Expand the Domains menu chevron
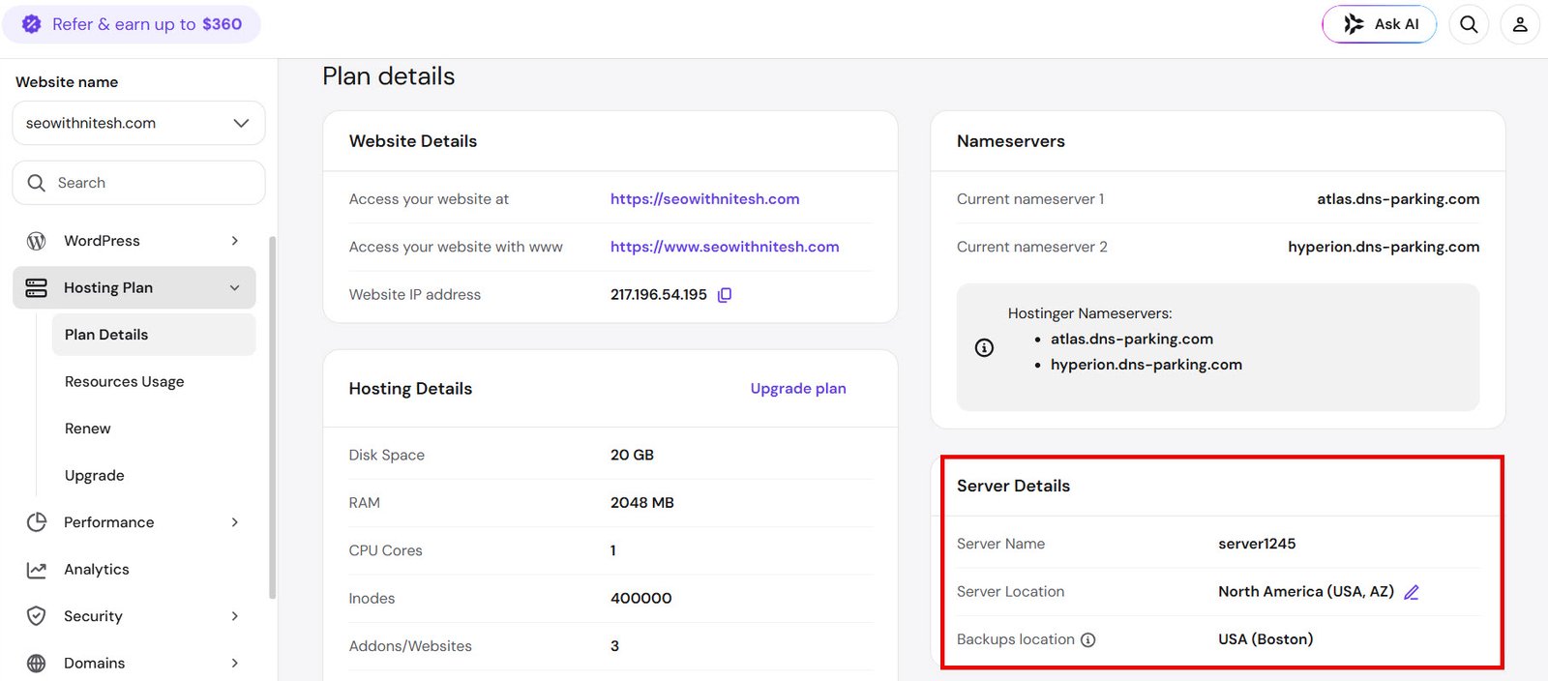This screenshot has height=681, width=1548. [235, 664]
